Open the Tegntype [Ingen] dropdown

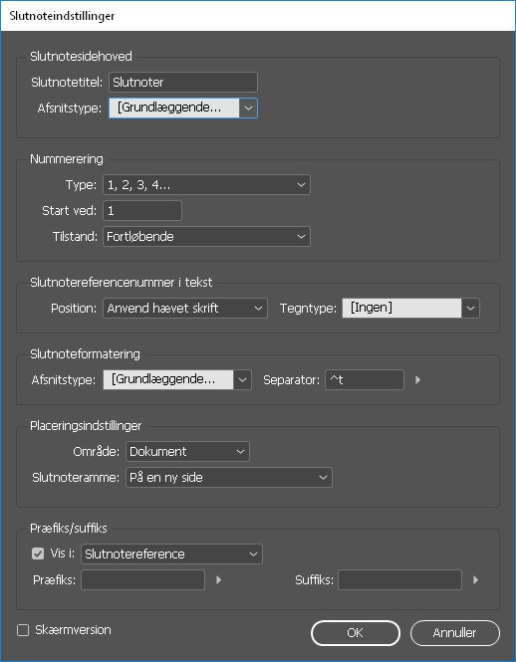coord(410,309)
